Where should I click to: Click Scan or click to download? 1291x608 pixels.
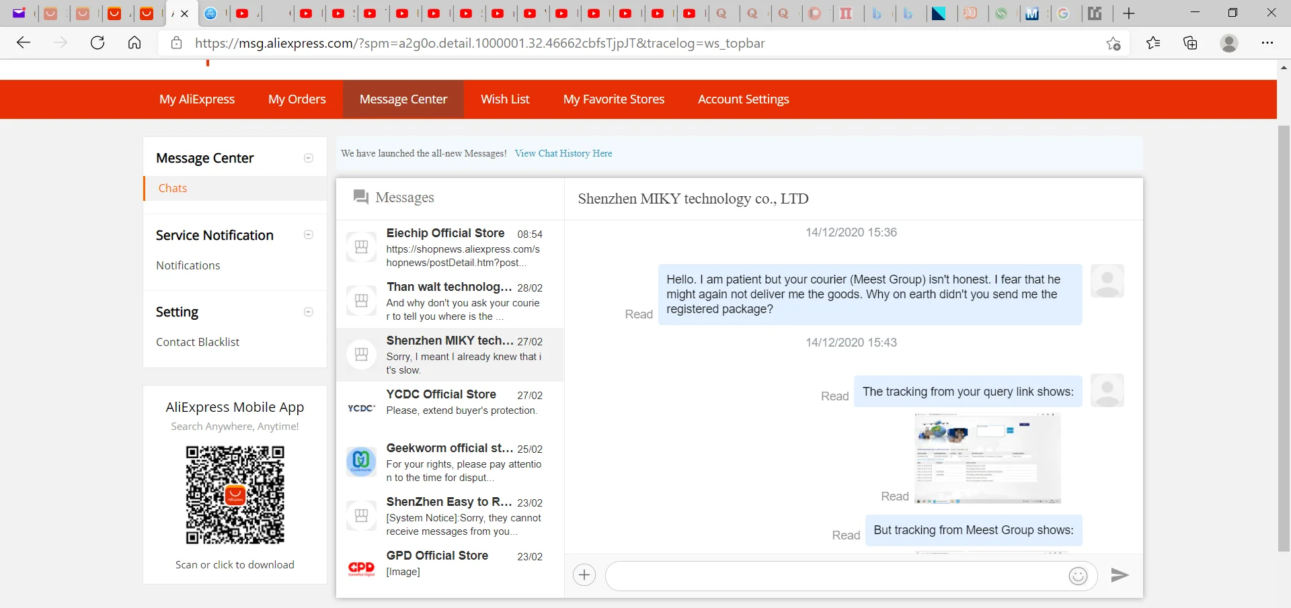point(235,565)
